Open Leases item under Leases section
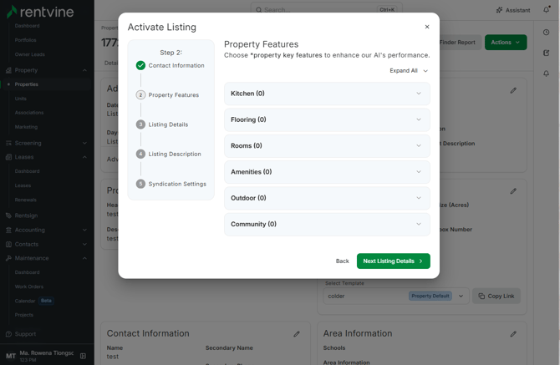This screenshot has height=365, width=560. coord(23,185)
